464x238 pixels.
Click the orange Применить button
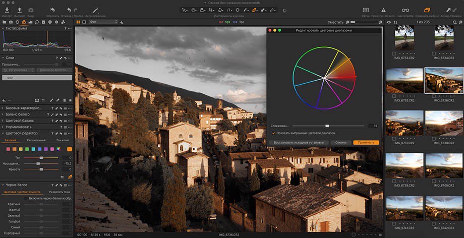point(366,142)
